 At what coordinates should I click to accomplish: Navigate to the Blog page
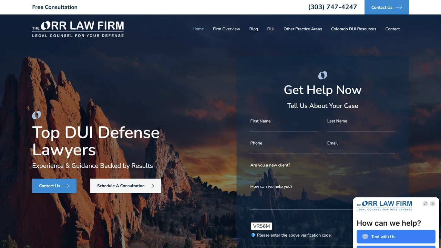(x=254, y=29)
